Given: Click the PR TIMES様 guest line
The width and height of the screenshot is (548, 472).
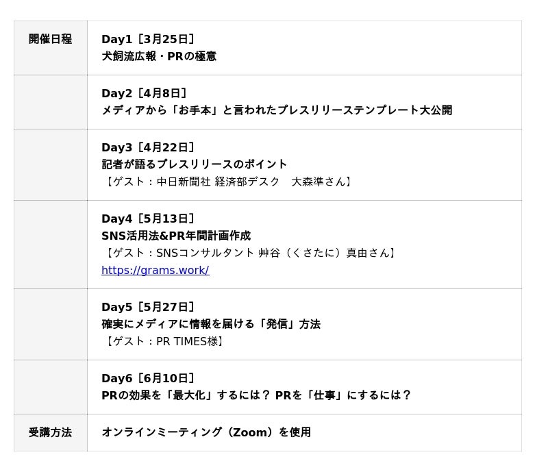Looking at the screenshot, I should 164,341.
